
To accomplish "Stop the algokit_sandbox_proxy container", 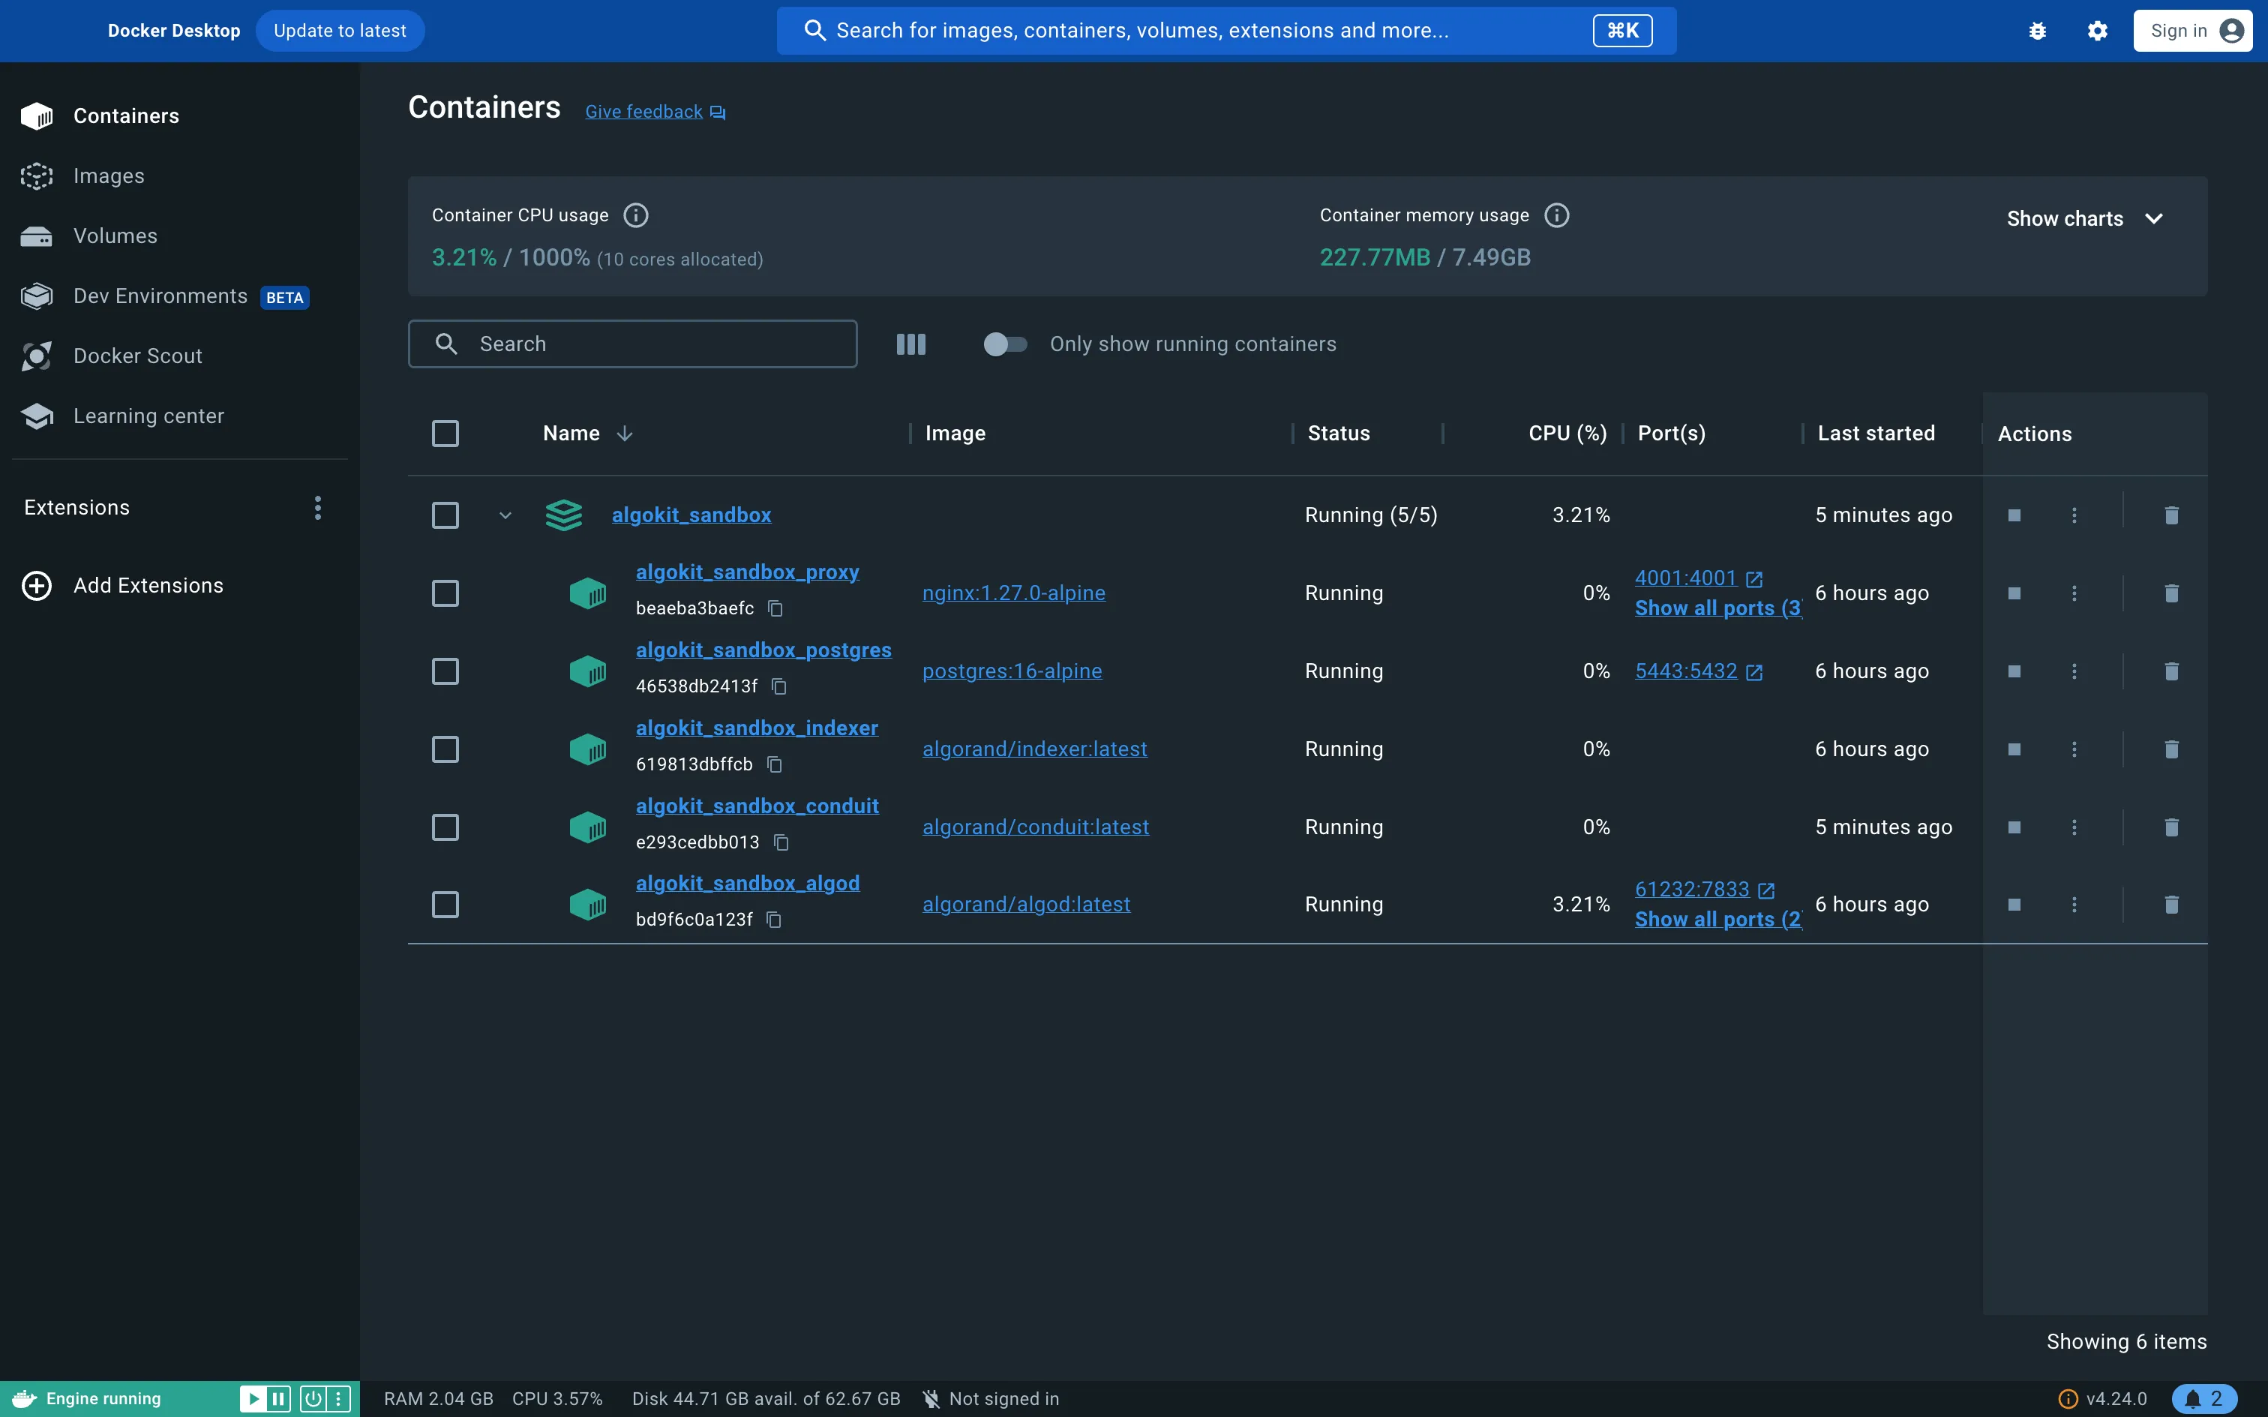I will (x=2015, y=593).
